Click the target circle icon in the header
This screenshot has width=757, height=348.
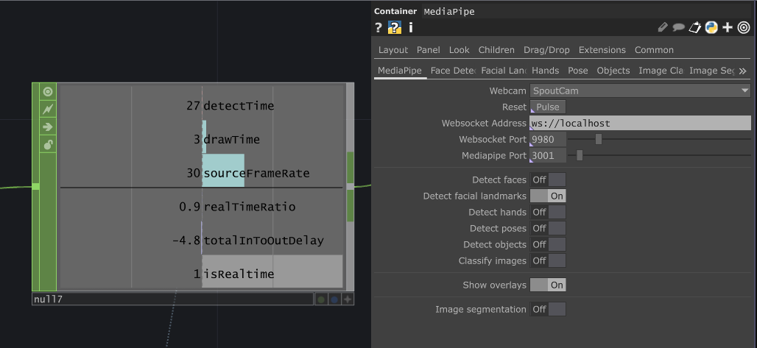click(x=744, y=27)
